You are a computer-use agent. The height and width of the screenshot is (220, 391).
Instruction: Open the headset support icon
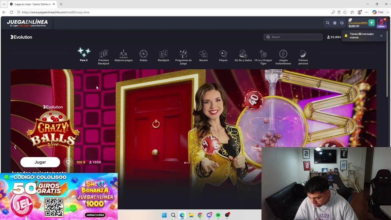[342, 23]
